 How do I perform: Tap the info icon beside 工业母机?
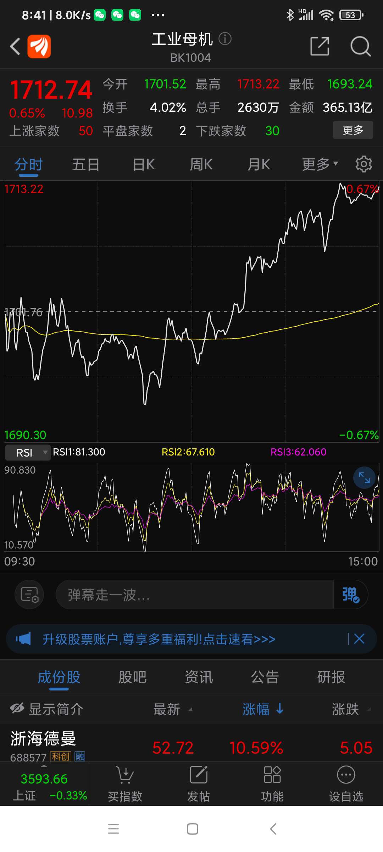[225, 38]
